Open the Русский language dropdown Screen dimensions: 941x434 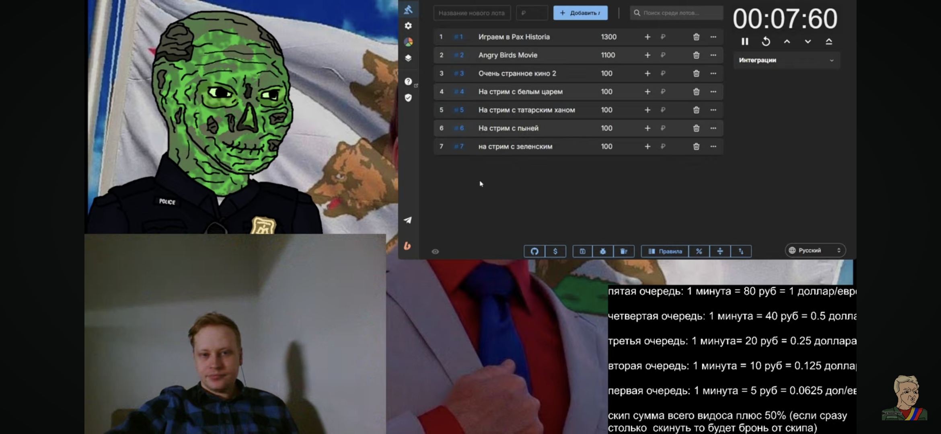point(815,250)
